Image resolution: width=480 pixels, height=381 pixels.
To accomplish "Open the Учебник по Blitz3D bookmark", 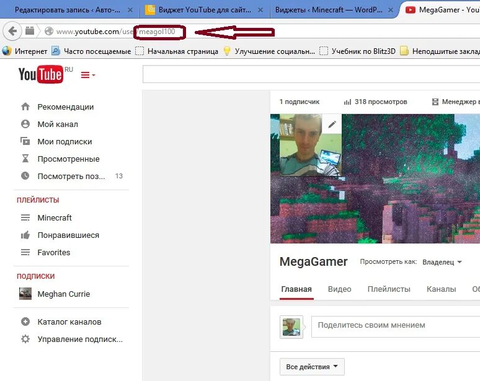I will tap(357, 51).
